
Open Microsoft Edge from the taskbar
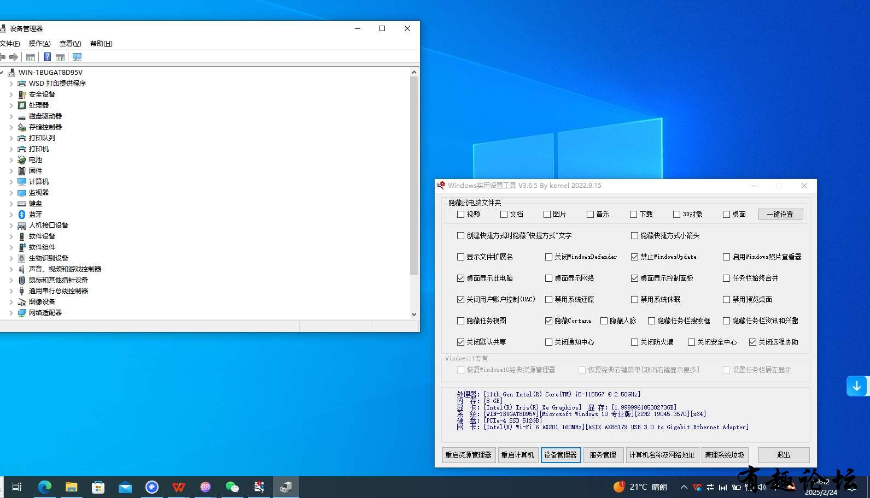(x=44, y=487)
